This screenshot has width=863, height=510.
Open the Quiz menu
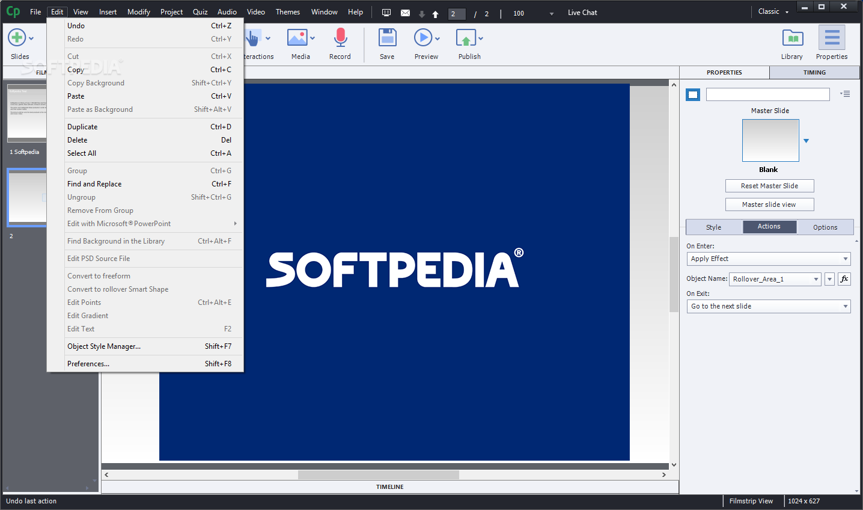[200, 12]
